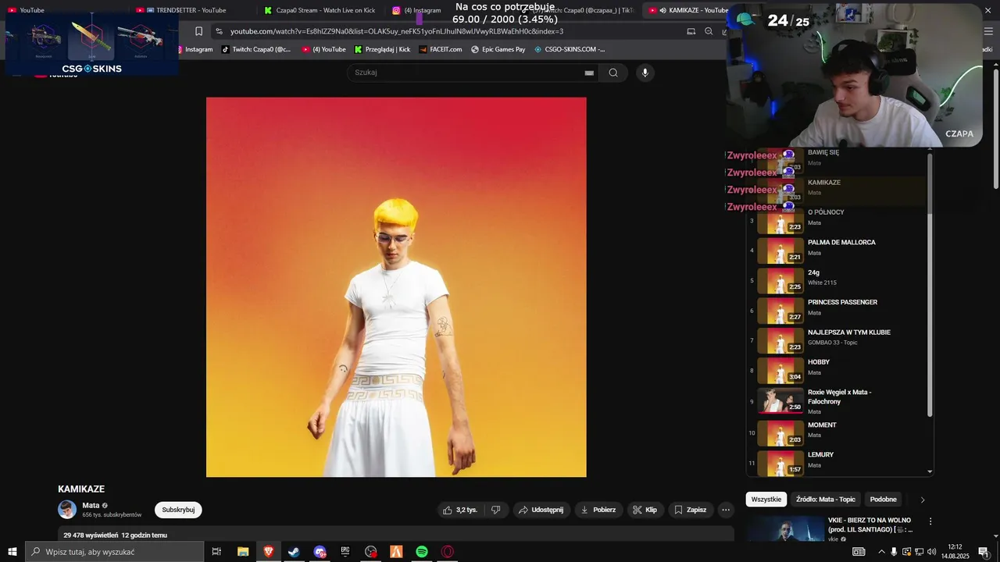Screen dimensions: 1000x562
Task: Play PRINCESS PASSENGER from playlist
Action: (x=837, y=311)
